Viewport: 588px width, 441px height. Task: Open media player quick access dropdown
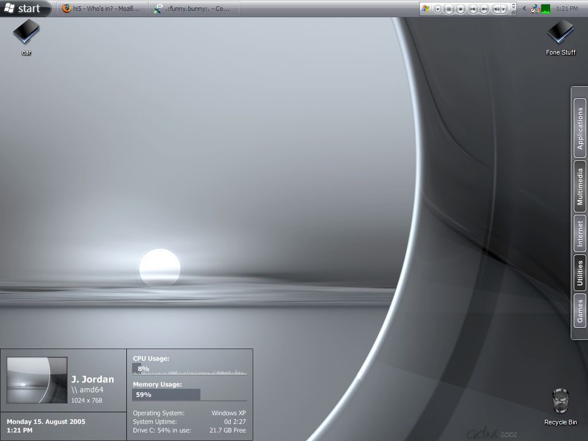pos(438,9)
